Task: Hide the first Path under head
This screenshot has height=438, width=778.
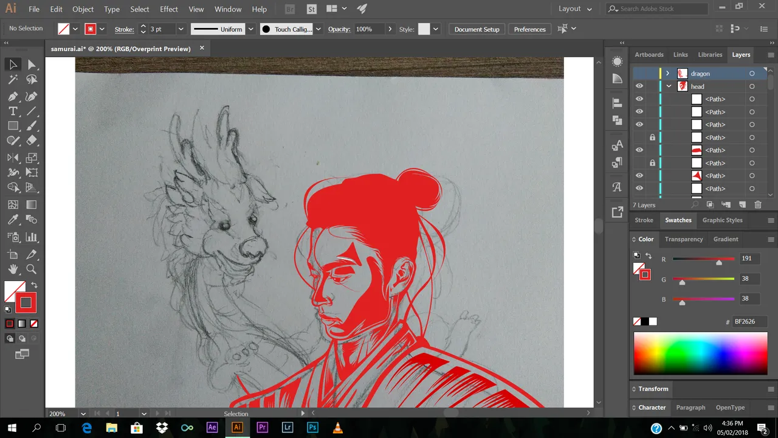Action: (639, 99)
